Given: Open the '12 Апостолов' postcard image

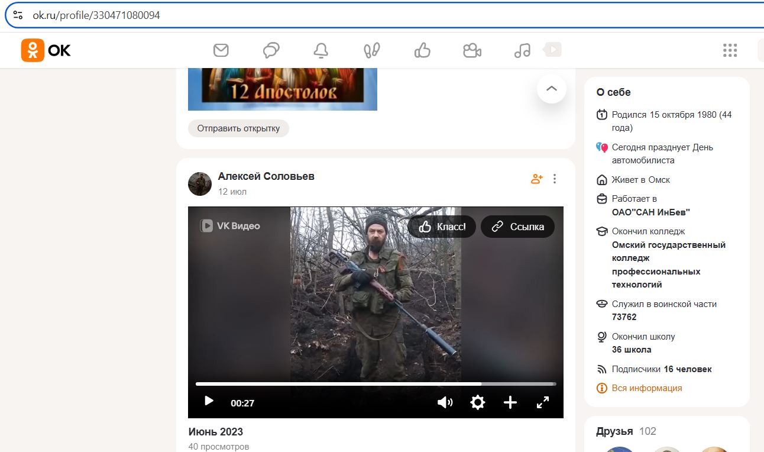Looking at the screenshot, I should (283, 89).
